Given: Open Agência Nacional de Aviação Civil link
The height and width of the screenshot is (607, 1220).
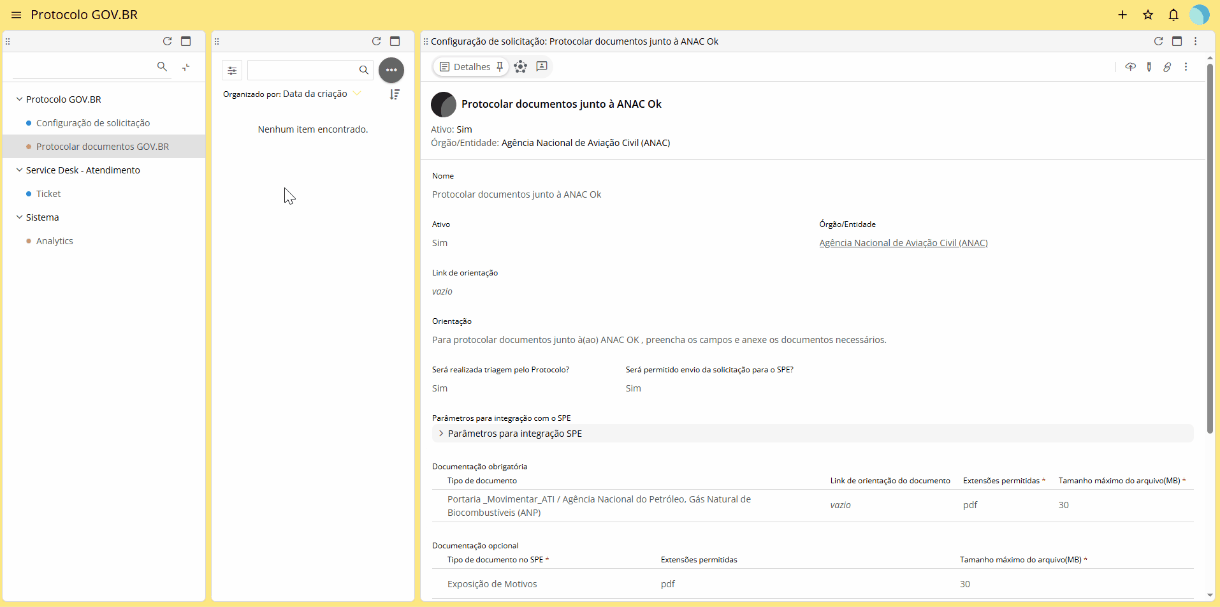Looking at the screenshot, I should click(x=903, y=243).
